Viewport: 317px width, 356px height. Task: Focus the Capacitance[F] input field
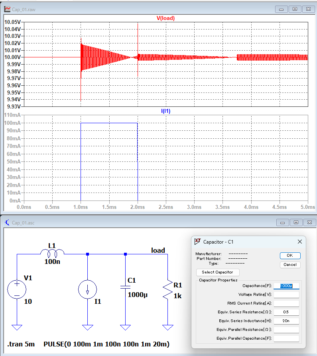286,286
